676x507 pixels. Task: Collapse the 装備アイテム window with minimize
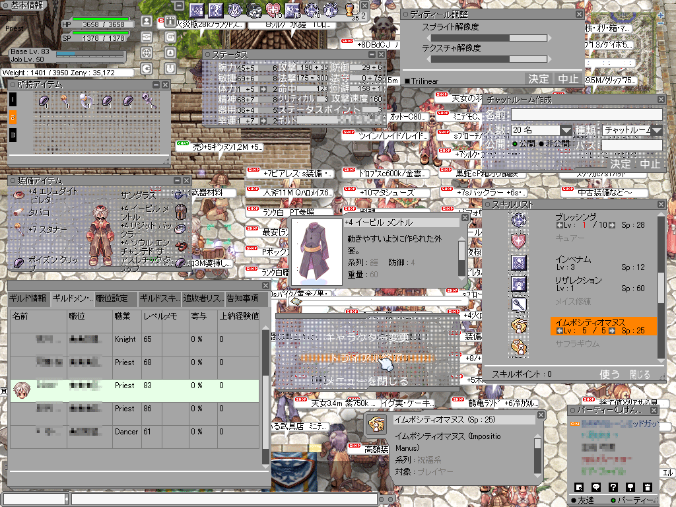click(177, 180)
